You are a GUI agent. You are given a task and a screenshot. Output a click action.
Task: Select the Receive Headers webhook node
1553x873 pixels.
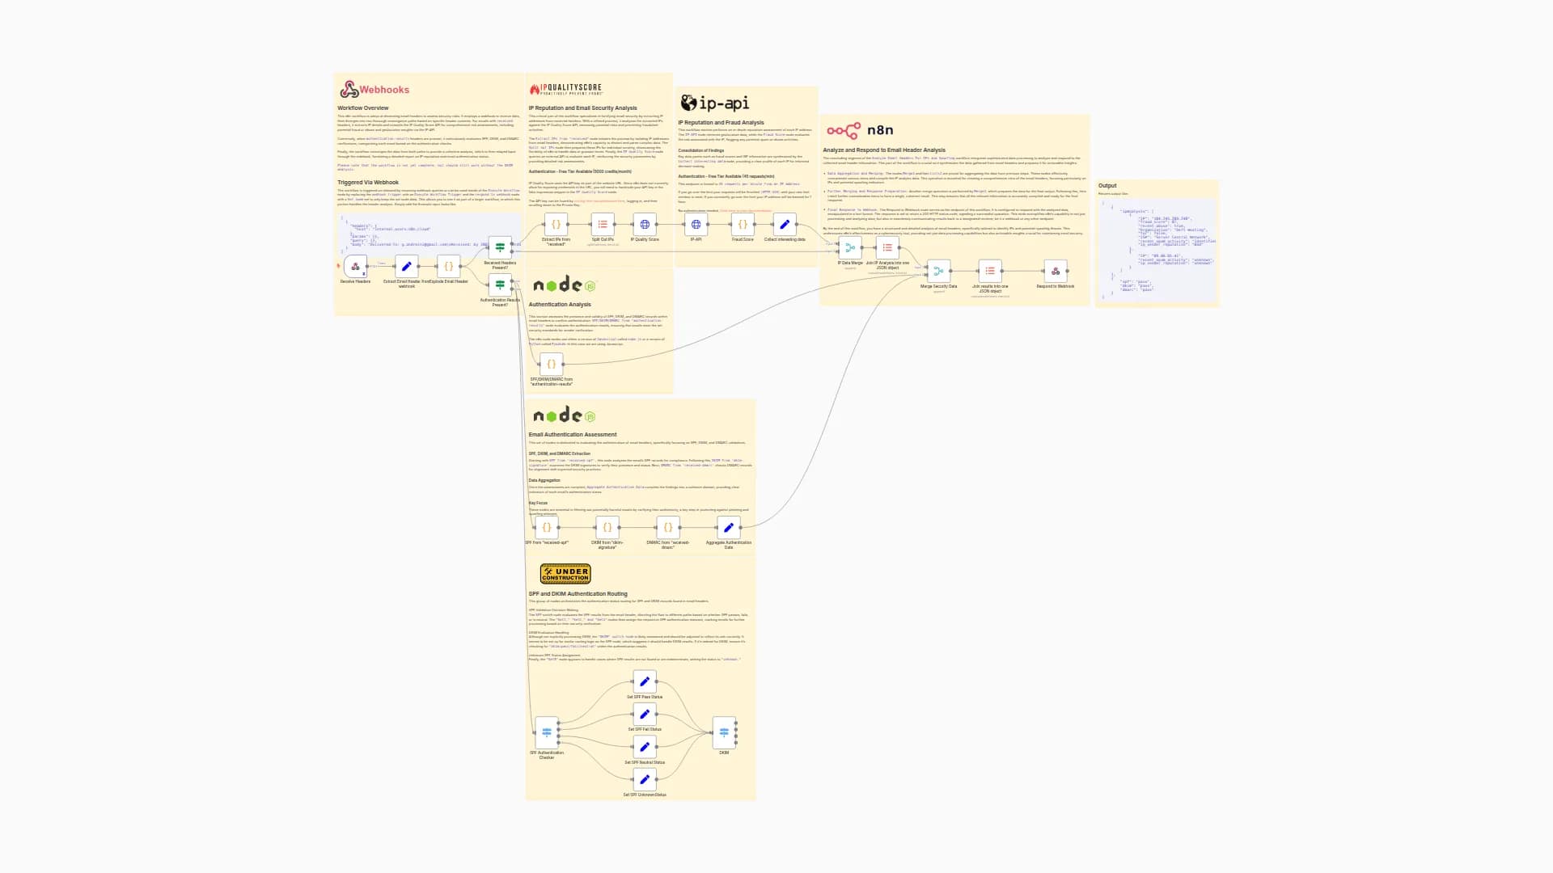pos(355,266)
